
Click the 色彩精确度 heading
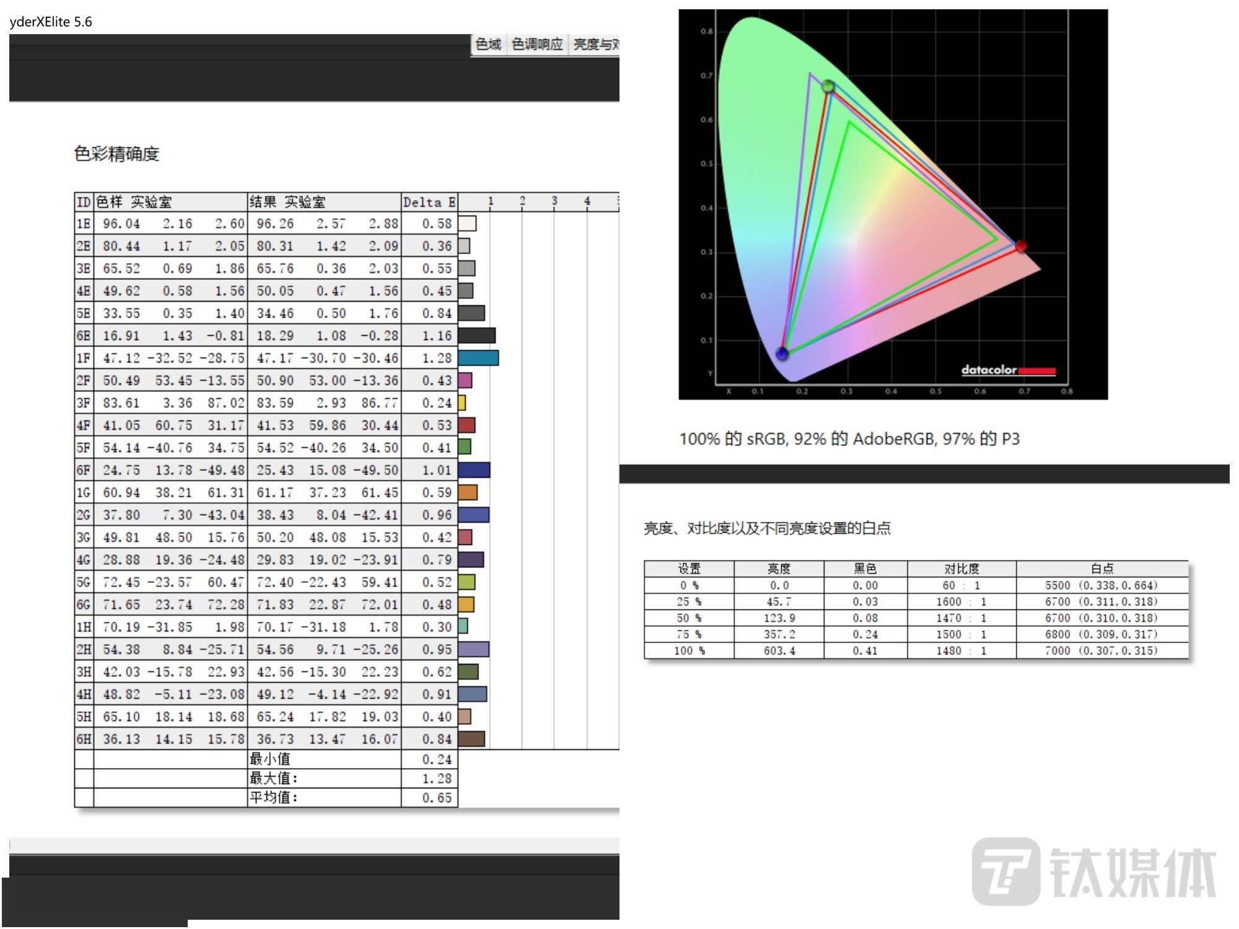[116, 154]
